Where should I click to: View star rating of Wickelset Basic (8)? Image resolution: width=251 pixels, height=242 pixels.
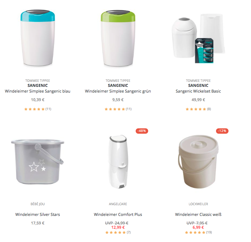tap(198, 109)
